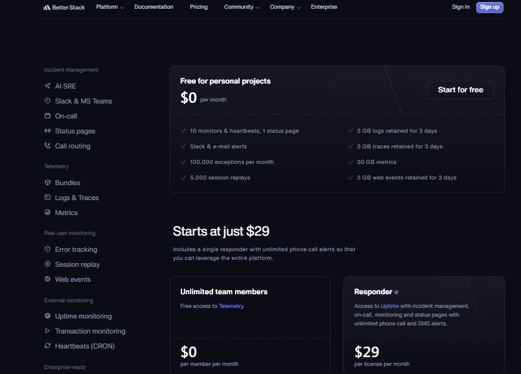This screenshot has width=521, height=374.
Task: Click the On-call calendar icon
Action: pos(47,116)
